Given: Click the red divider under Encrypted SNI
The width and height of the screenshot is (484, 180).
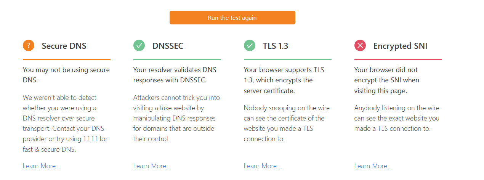Looking at the screenshot, I should point(398,59).
